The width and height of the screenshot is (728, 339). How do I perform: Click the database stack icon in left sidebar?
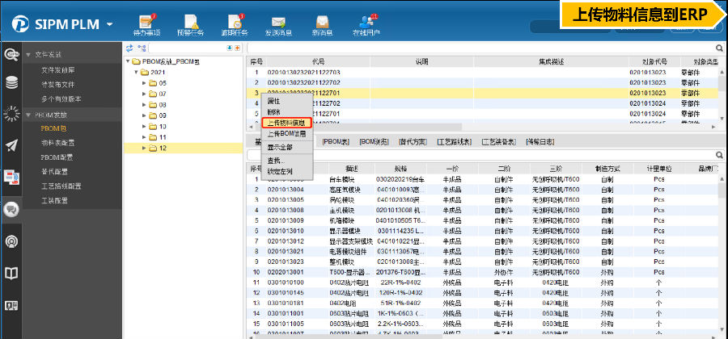11,82
